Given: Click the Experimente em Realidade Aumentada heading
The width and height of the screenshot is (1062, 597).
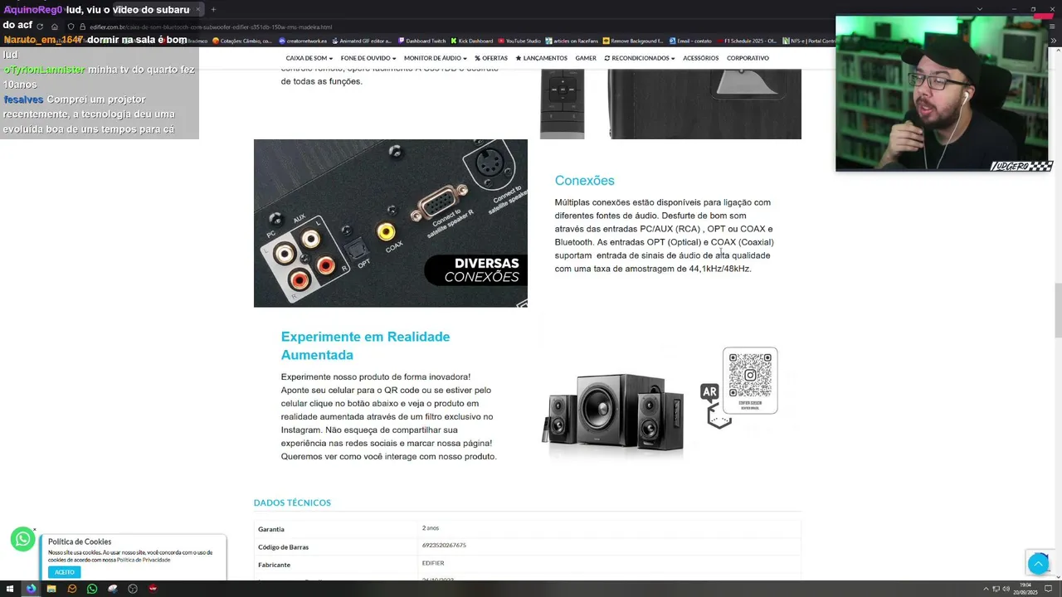Looking at the screenshot, I should coord(365,346).
